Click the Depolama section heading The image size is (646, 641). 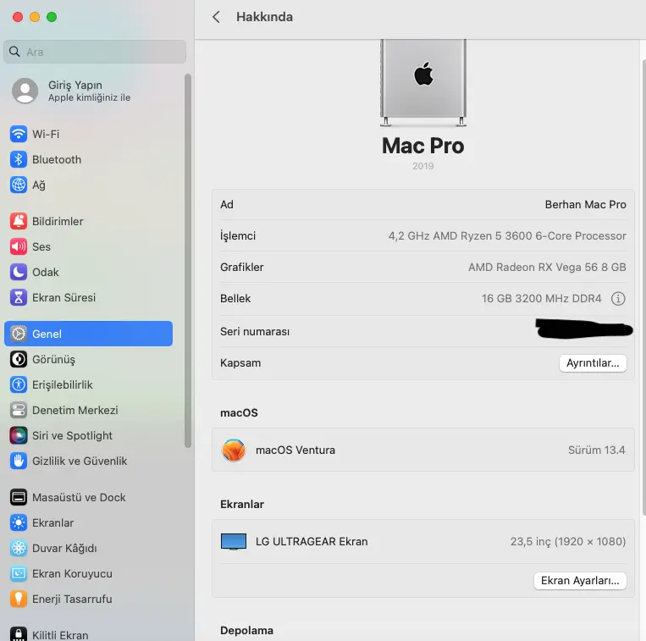pyautogui.click(x=246, y=630)
